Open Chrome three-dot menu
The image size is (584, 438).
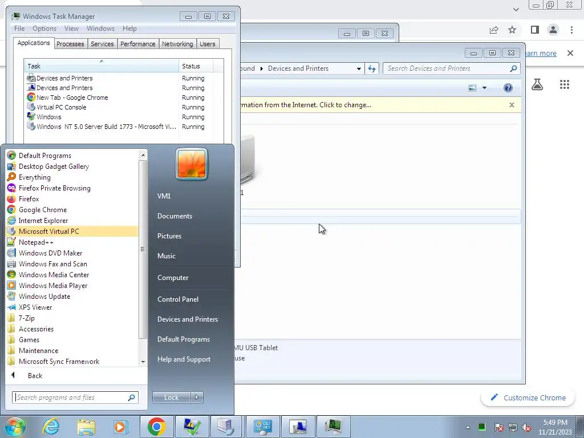[571, 30]
